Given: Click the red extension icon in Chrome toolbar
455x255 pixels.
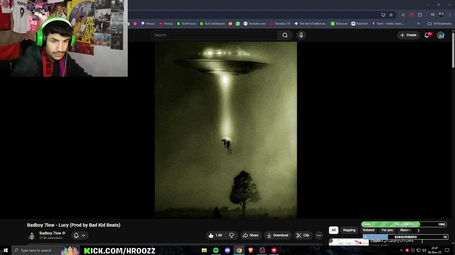Looking at the screenshot, I should pyautogui.click(x=411, y=15).
